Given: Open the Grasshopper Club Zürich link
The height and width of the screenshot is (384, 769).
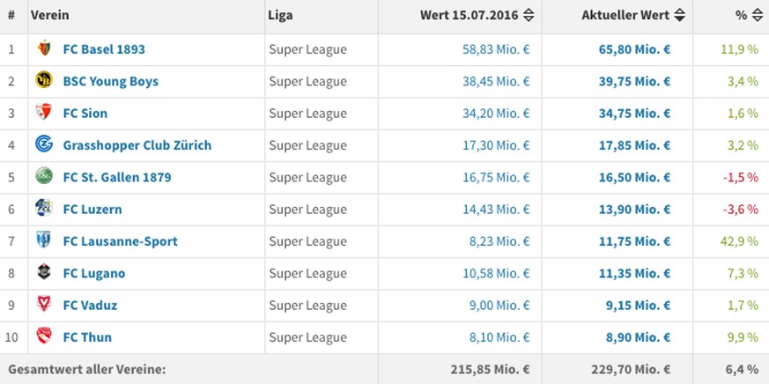Looking at the screenshot, I should point(137,145).
